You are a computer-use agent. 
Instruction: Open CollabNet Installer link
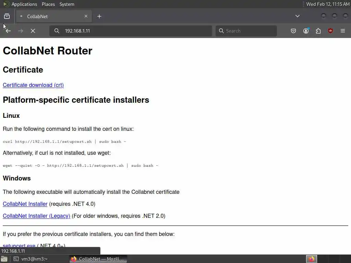(25, 204)
